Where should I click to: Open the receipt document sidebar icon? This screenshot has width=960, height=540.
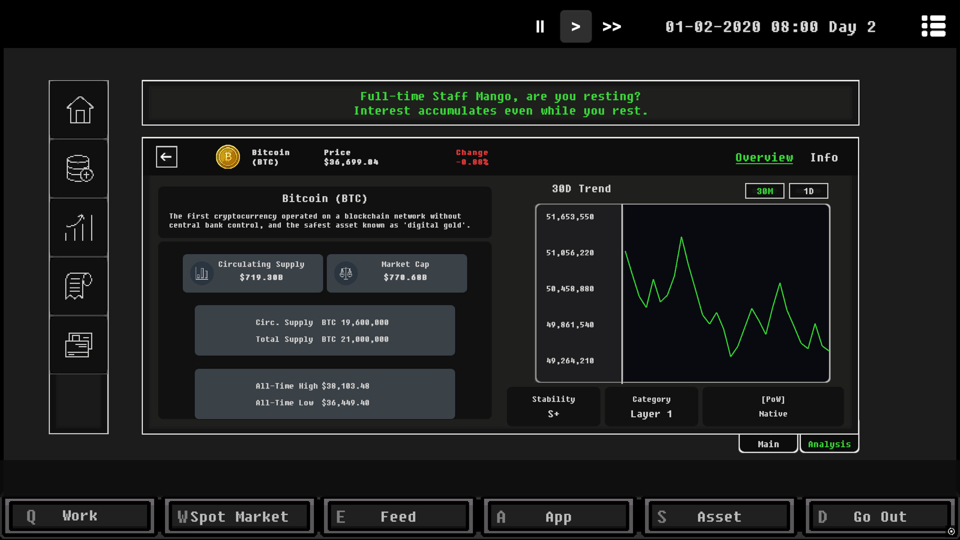pyautogui.click(x=79, y=286)
